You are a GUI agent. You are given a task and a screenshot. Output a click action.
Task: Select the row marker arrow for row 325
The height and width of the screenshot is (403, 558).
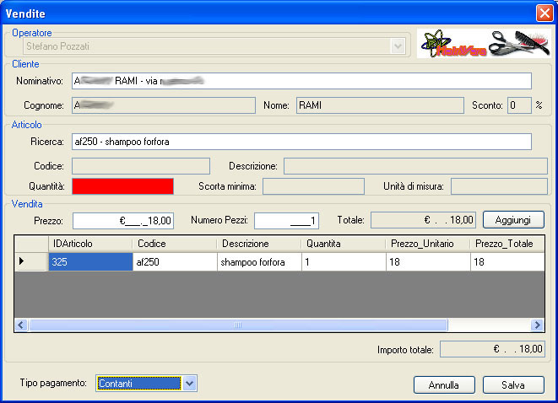click(31, 261)
